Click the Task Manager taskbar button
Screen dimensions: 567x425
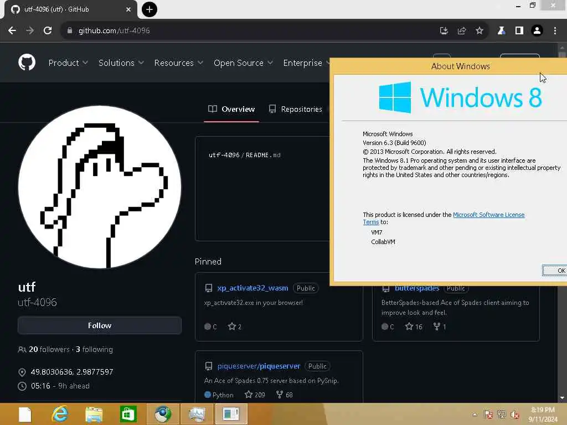pyautogui.click(x=197, y=414)
